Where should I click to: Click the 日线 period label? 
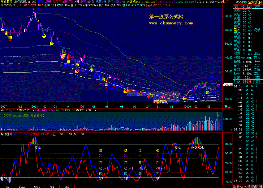pyautogui.click(x=227, y=107)
